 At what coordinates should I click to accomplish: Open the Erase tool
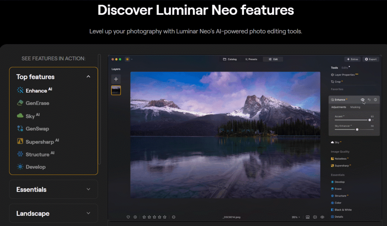[336, 189]
